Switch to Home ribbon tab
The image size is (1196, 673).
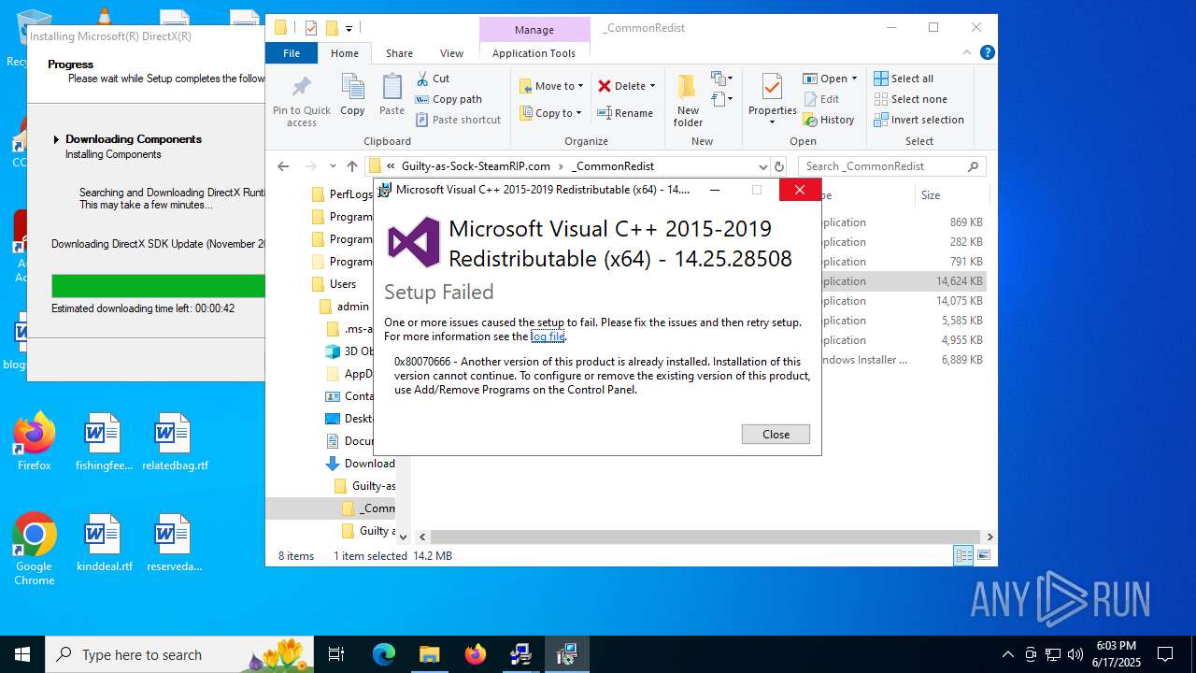(345, 53)
